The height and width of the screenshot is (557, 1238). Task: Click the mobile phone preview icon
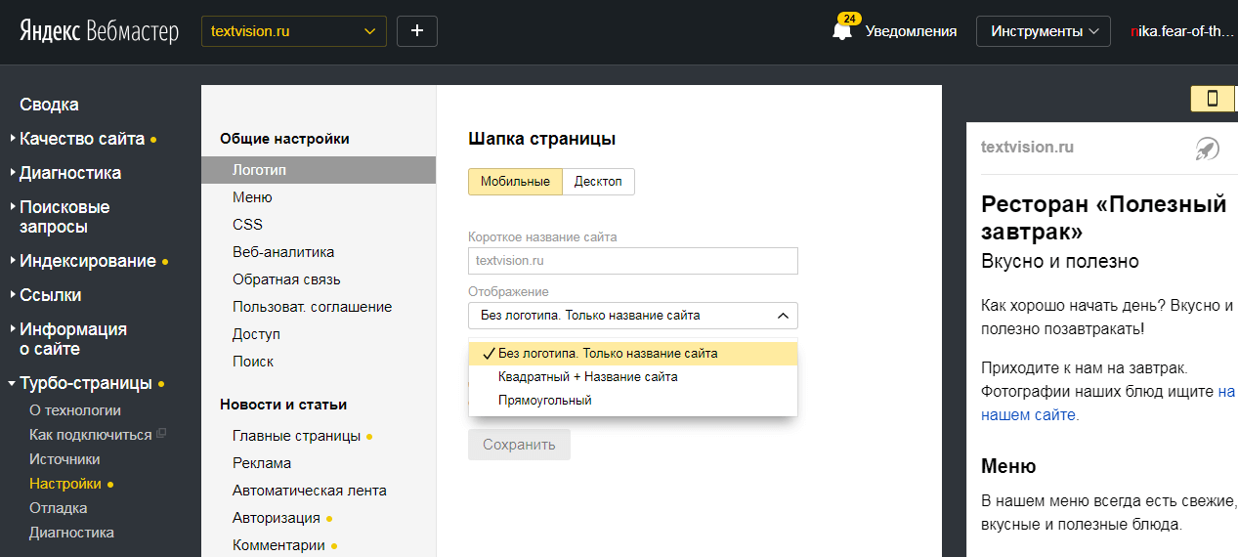1213,99
